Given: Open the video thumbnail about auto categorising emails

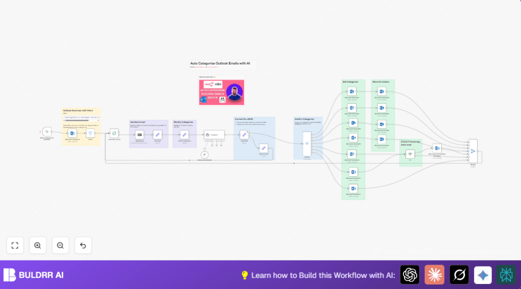Looking at the screenshot, I should click(x=221, y=92).
